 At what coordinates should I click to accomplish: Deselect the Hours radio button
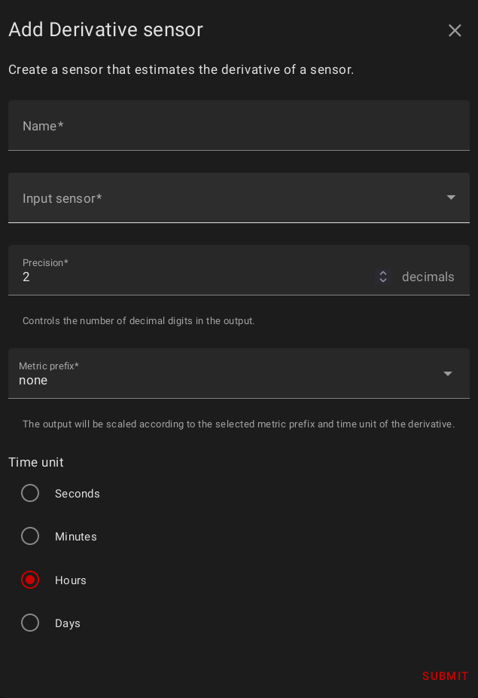click(30, 580)
